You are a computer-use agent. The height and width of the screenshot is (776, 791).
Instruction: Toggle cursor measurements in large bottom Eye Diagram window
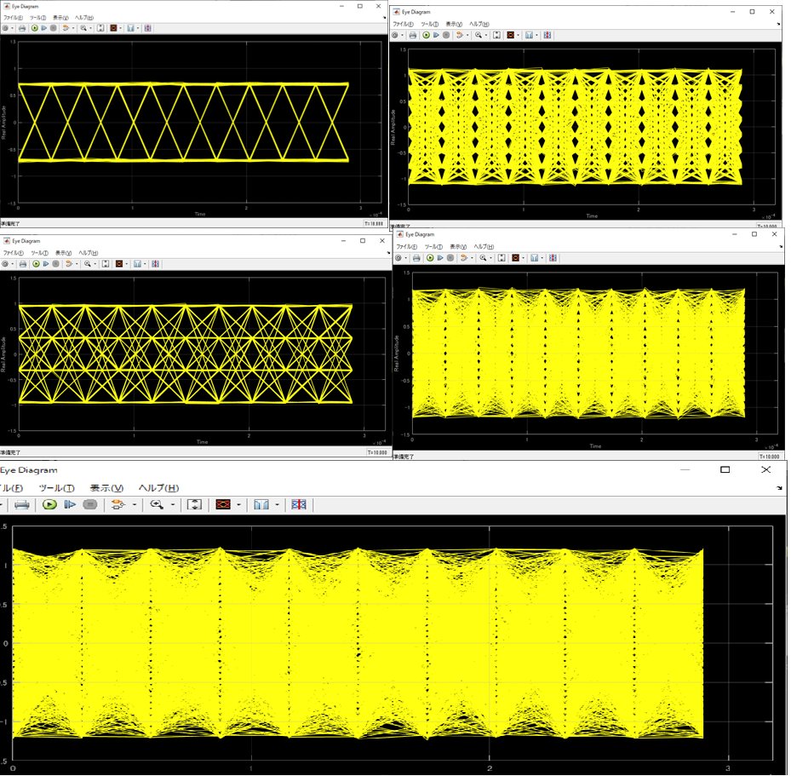click(299, 504)
